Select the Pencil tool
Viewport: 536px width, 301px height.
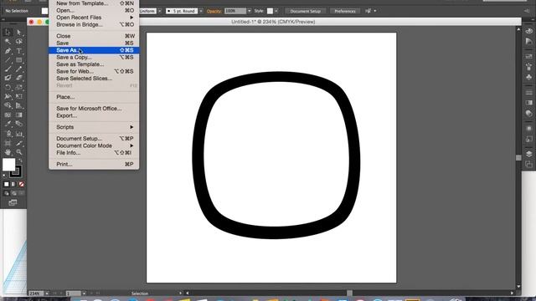click(x=19, y=69)
